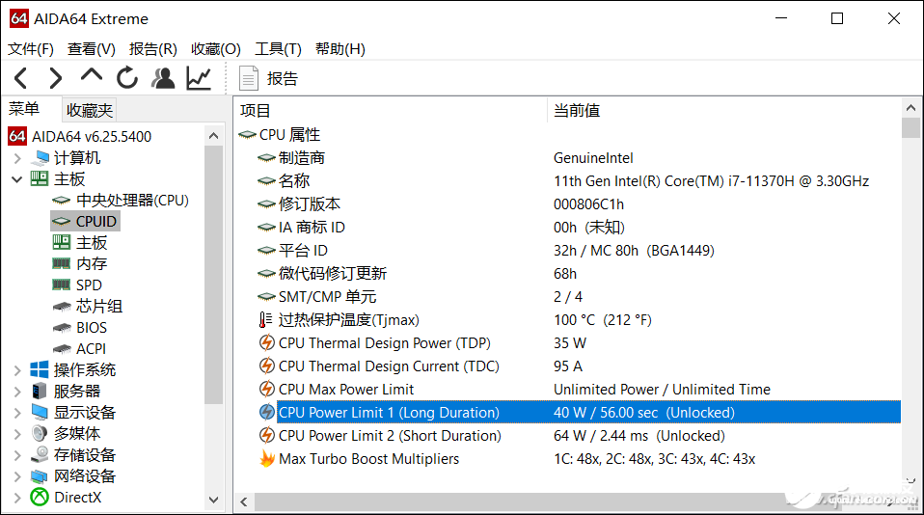924x515 pixels.
Task: Click the AIDA64 v6.25.5400 root icon
Action: coord(17,136)
